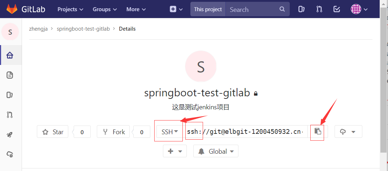Click the project description 这是测试jenkins项目
Image resolution: width=388 pixels, height=171 pixels.
(x=201, y=107)
